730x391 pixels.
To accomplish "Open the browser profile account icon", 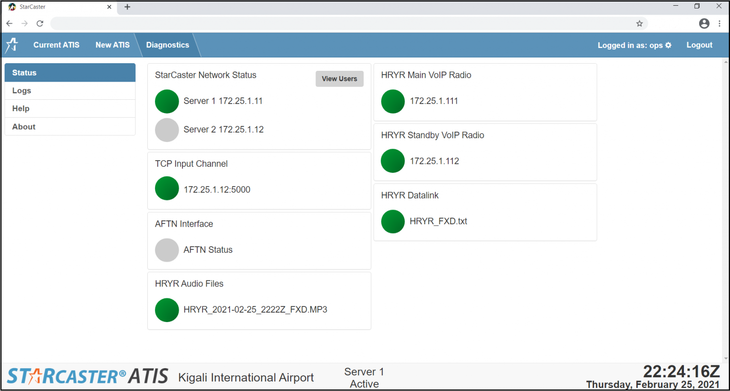I will (704, 23).
